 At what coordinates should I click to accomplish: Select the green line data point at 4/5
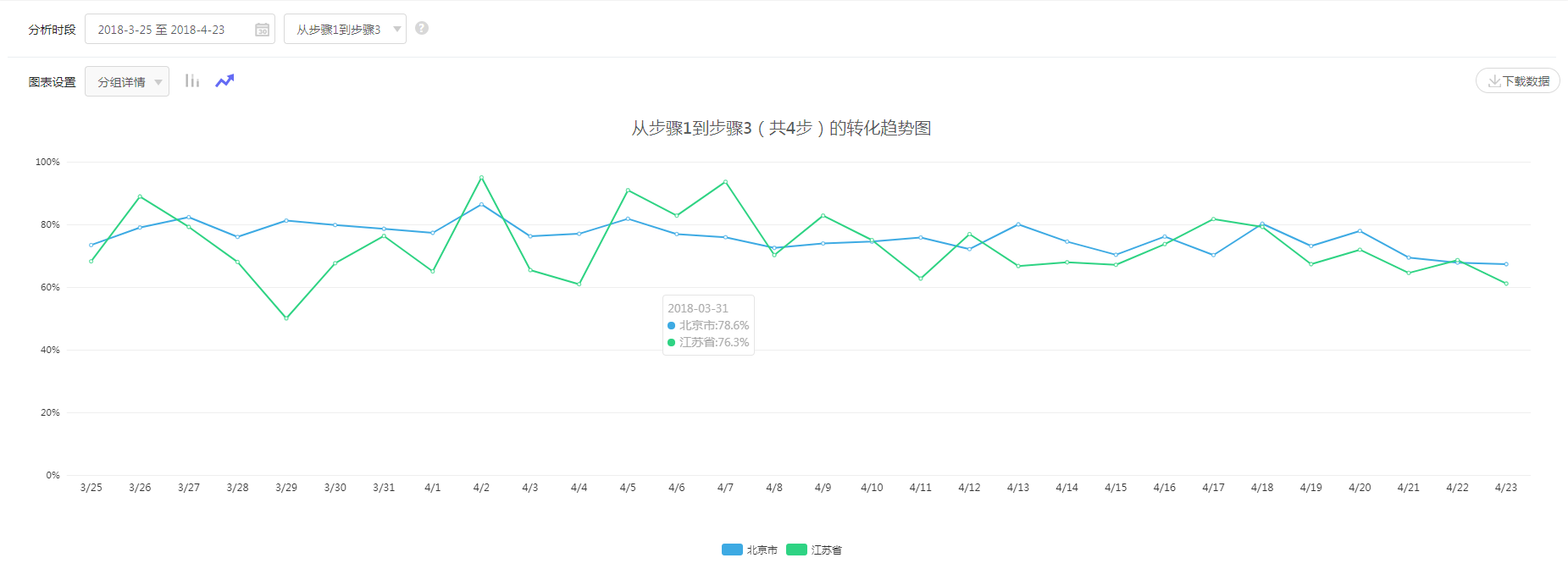click(x=628, y=190)
